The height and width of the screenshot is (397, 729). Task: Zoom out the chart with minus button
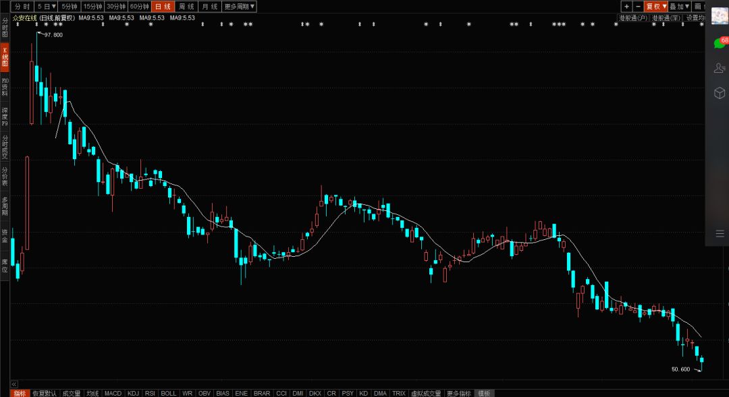pos(638,7)
